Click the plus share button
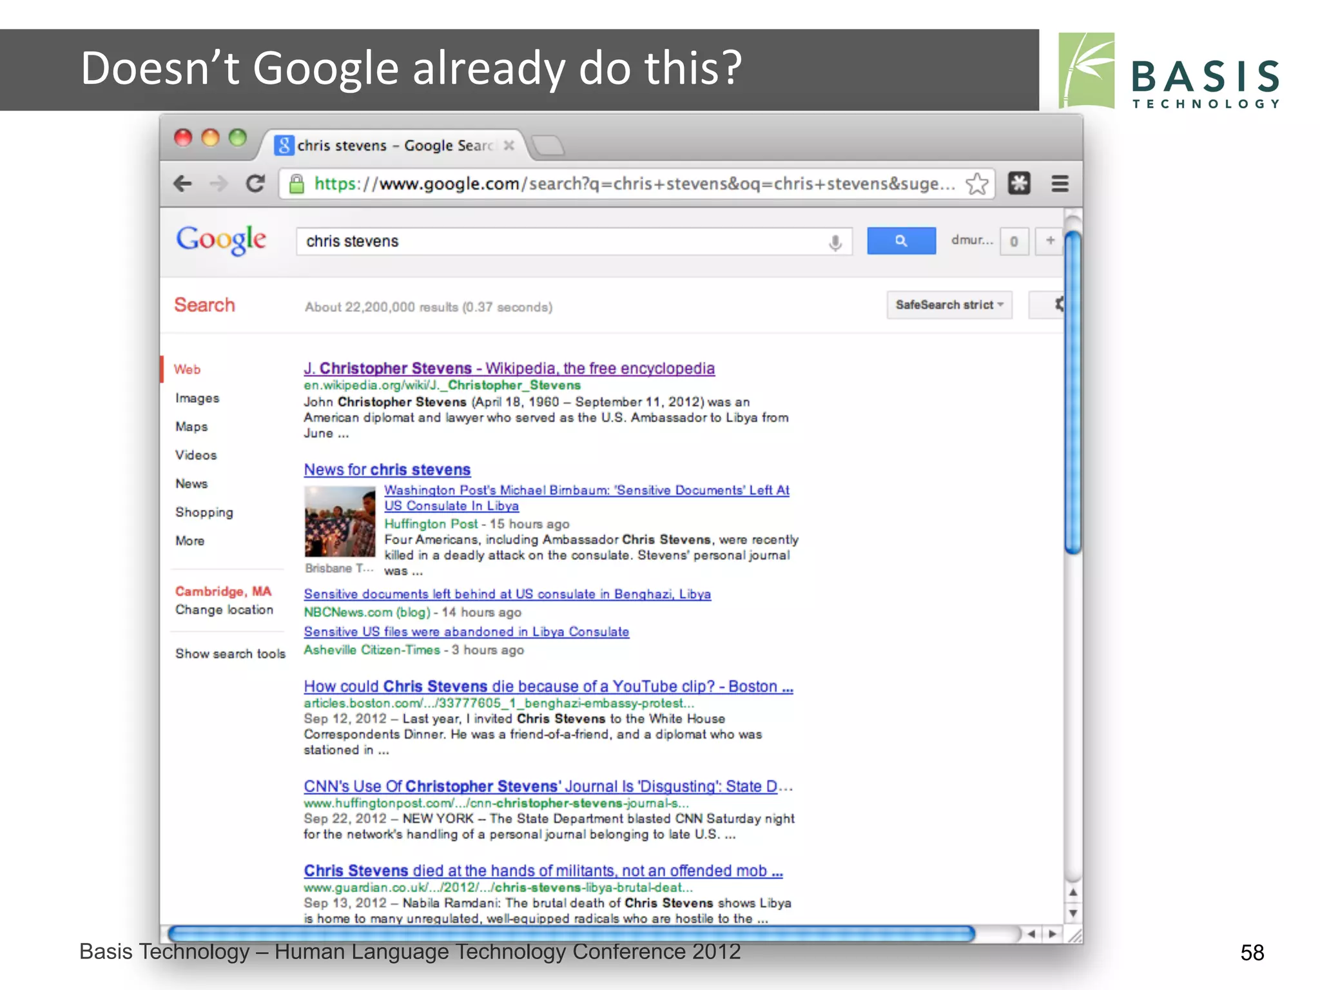This screenshot has height=990, width=1320. 1049,240
